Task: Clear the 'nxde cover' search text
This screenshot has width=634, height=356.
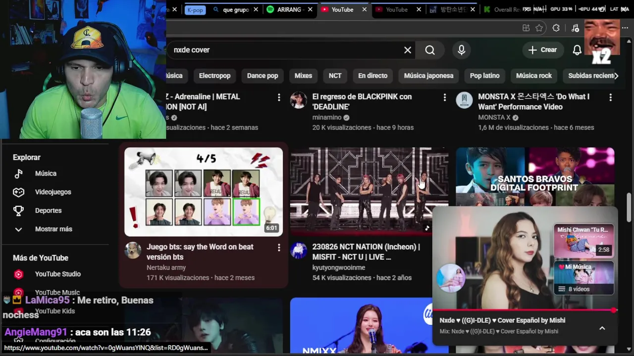Action: [408, 50]
